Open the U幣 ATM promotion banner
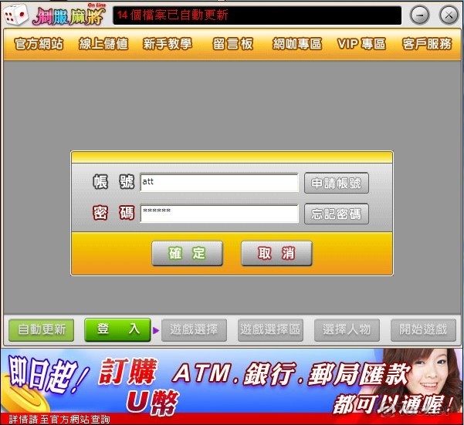This screenshot has height=425, width=464. [232, 386]
